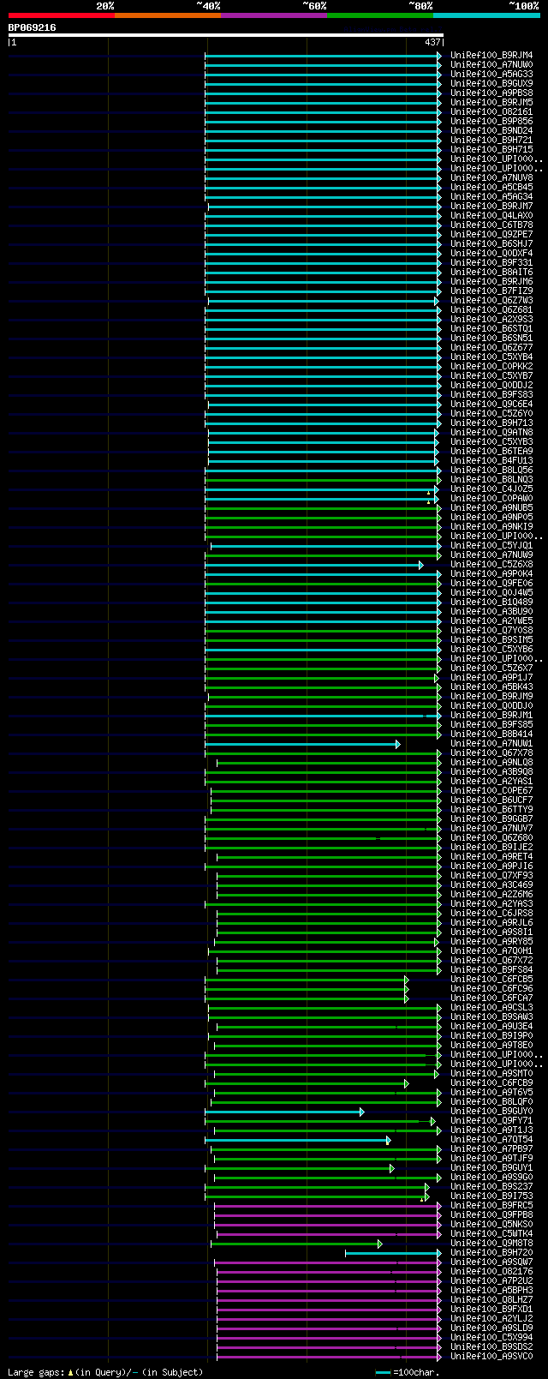
Task: Select label UniRef100_A7NUW1
Action: click(491, 744)
